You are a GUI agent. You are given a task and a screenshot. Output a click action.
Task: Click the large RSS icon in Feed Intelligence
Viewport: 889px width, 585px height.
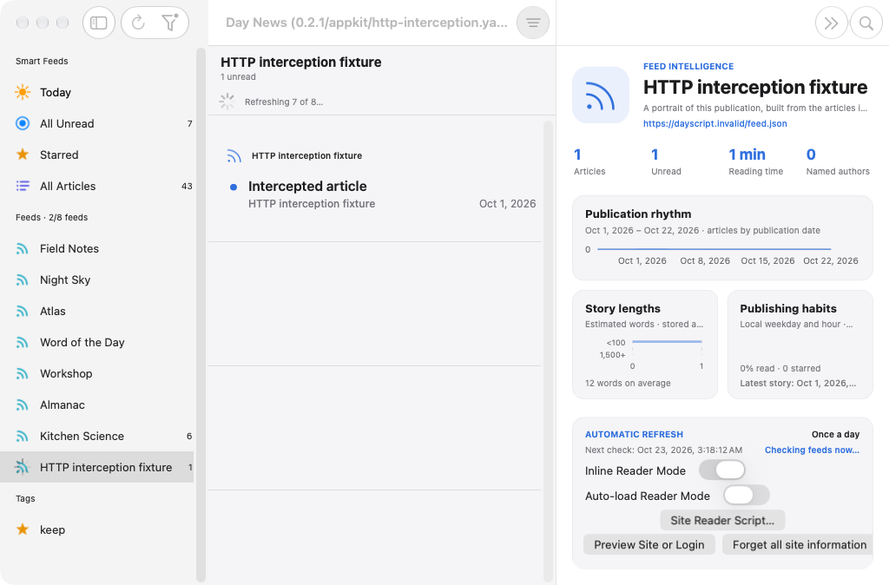(601, 95)
